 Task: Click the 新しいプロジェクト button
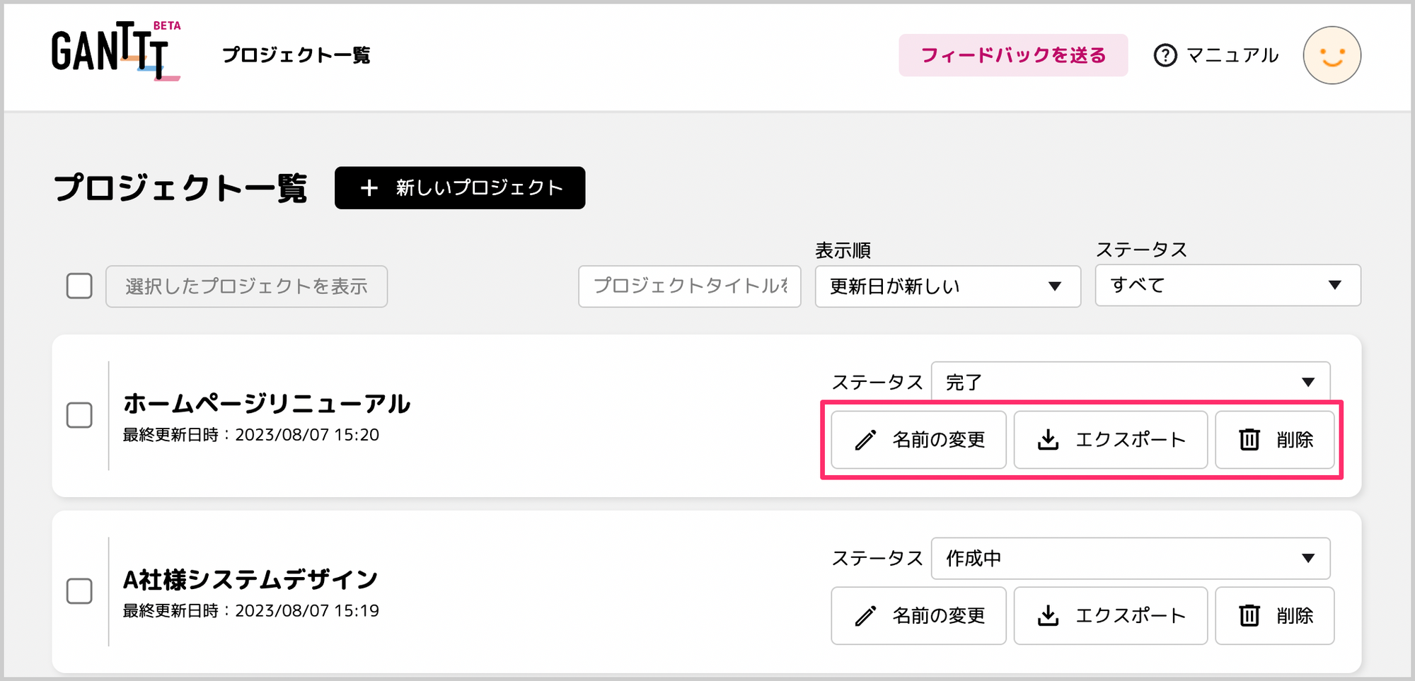coord(460,187)
